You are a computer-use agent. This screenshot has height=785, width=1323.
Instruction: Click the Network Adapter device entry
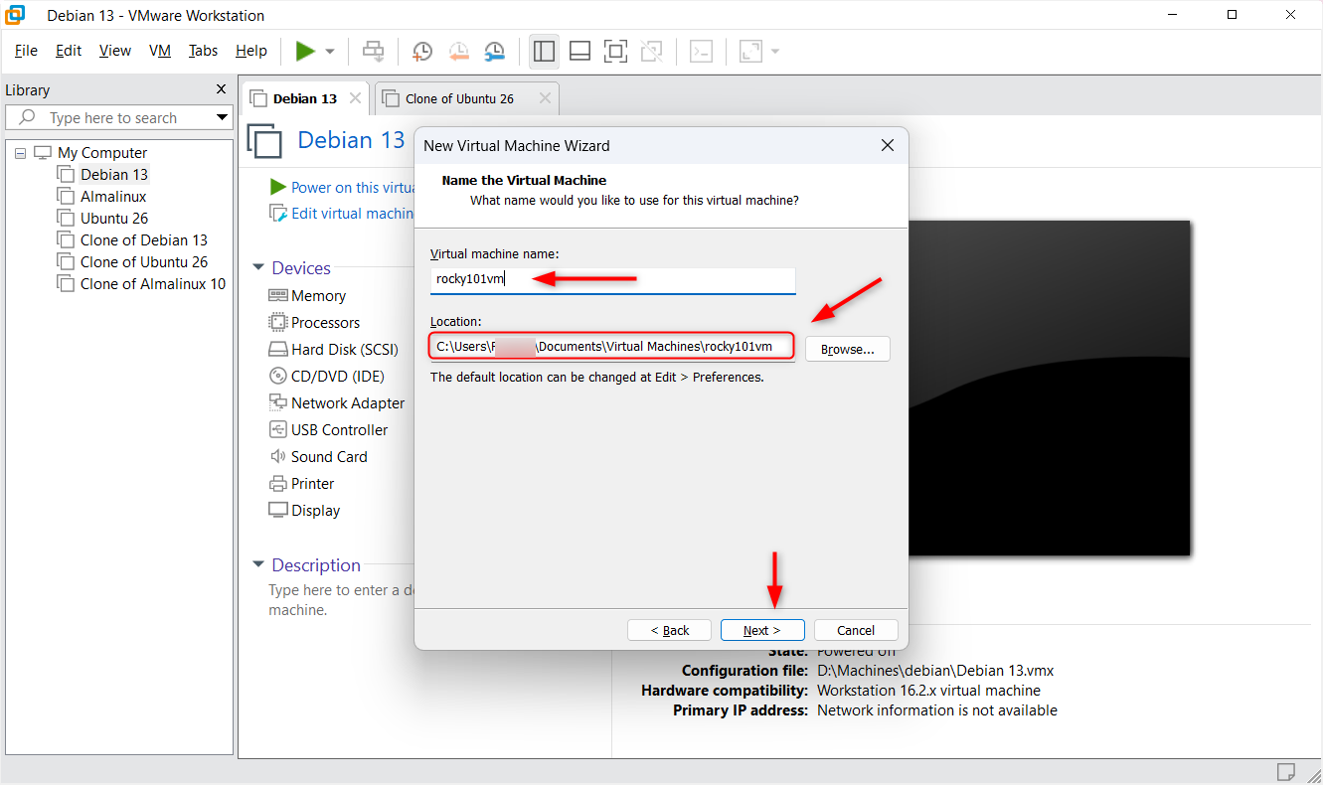click(337, 403)
